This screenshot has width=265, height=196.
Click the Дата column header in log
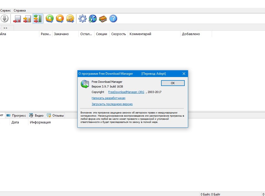click(19, 122)
